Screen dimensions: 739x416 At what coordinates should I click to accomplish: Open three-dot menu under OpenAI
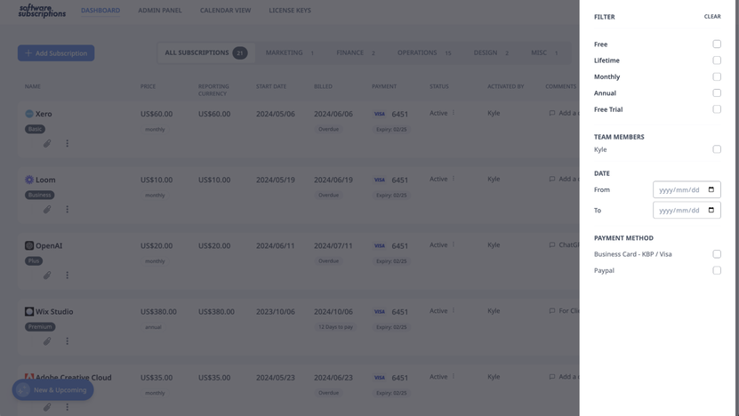tap(67, 276)
